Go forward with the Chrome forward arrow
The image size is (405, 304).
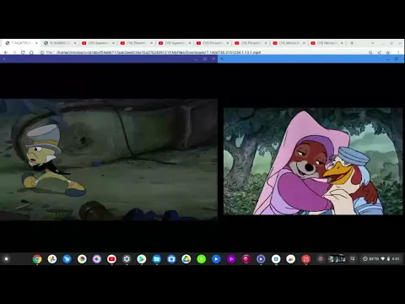(14, 52)
